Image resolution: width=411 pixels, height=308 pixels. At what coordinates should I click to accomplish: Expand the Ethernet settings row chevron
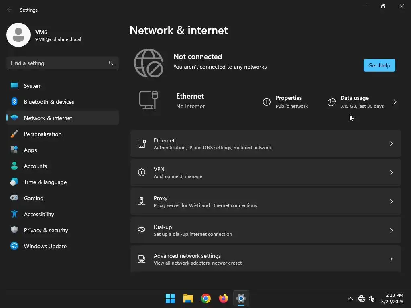[x=391, y=144]
